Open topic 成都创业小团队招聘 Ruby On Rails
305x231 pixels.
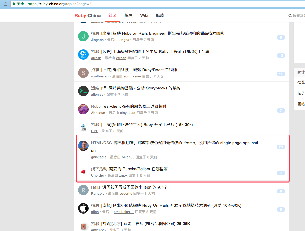(171, 205)
